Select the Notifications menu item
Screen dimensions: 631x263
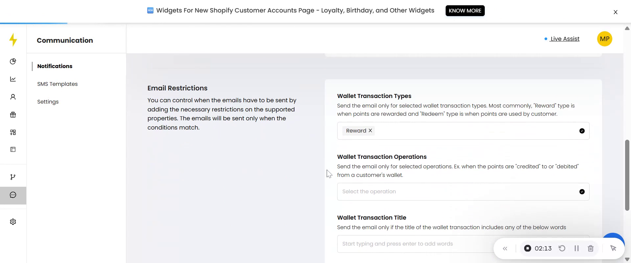(55, 66)
